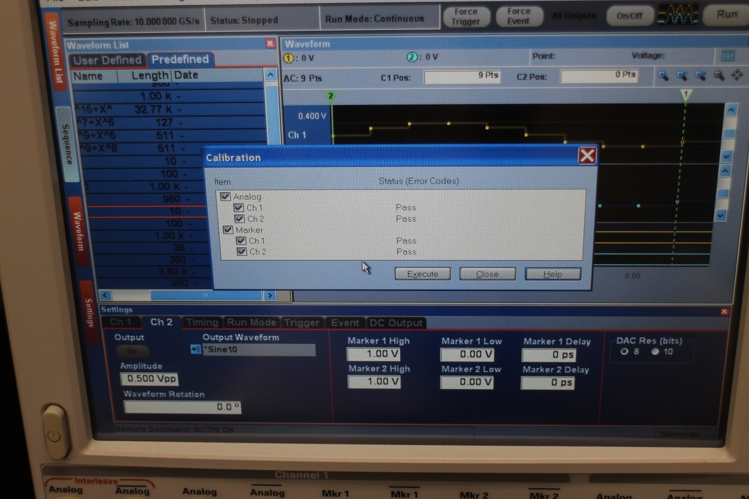Screen dimensions: 749x499
Task: Click Execute in the Calibration dialog
Action: [x=422, y=274]
